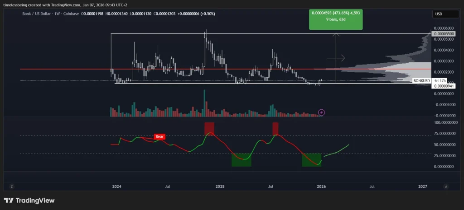Toggle the A auto-scale button at bottom right
The image size is (464, 210).
coord(446,186)
